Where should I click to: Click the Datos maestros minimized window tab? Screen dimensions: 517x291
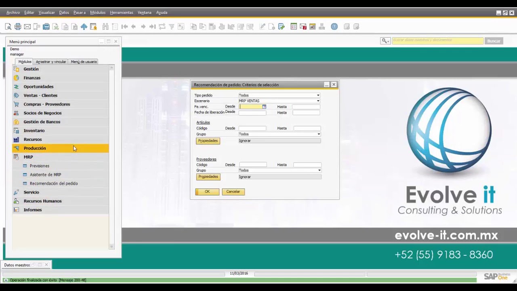click(26, 265)
